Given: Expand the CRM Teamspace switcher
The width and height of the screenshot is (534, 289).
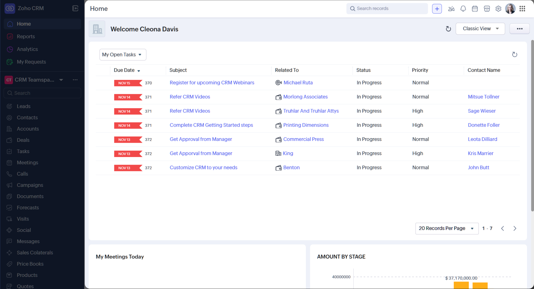Looking at the screenshot, I should [61, 80].
